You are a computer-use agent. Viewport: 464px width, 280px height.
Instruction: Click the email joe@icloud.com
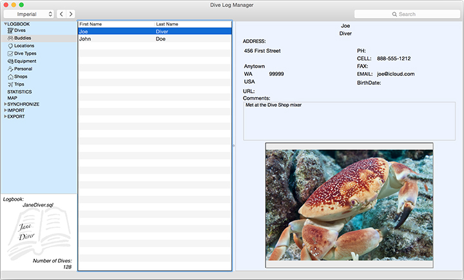pos(396,74)
